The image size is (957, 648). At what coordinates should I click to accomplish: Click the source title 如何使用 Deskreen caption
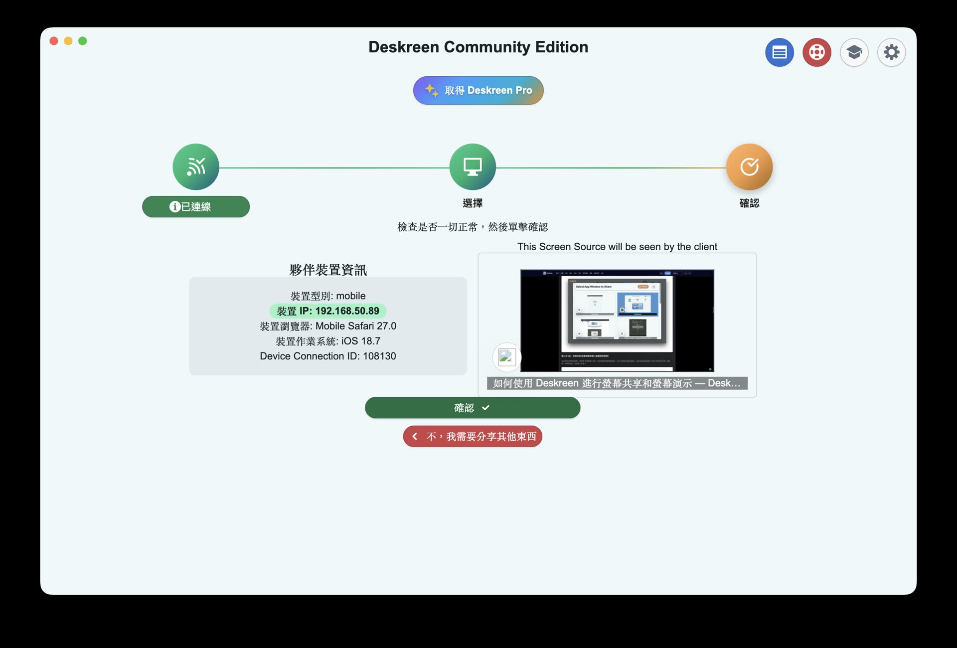pyautogui.click(x=617, y=383)
